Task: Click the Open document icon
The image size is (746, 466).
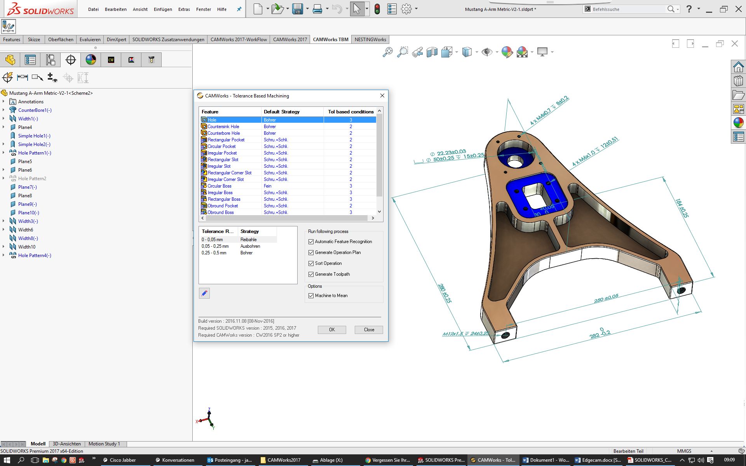Action: (x=277, y=9)
